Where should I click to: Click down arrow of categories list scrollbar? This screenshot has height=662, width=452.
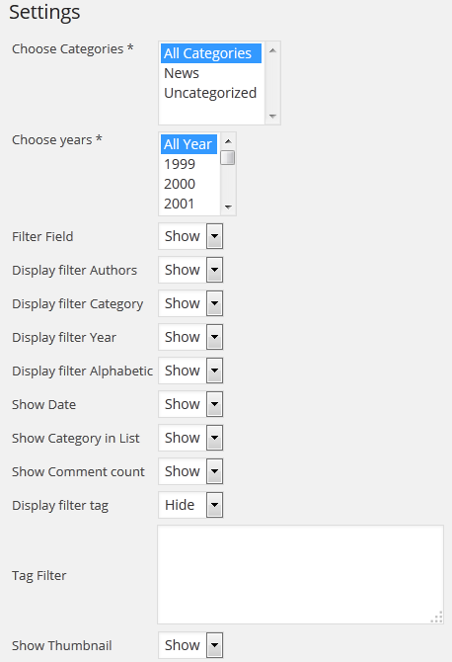pos(272,117)
